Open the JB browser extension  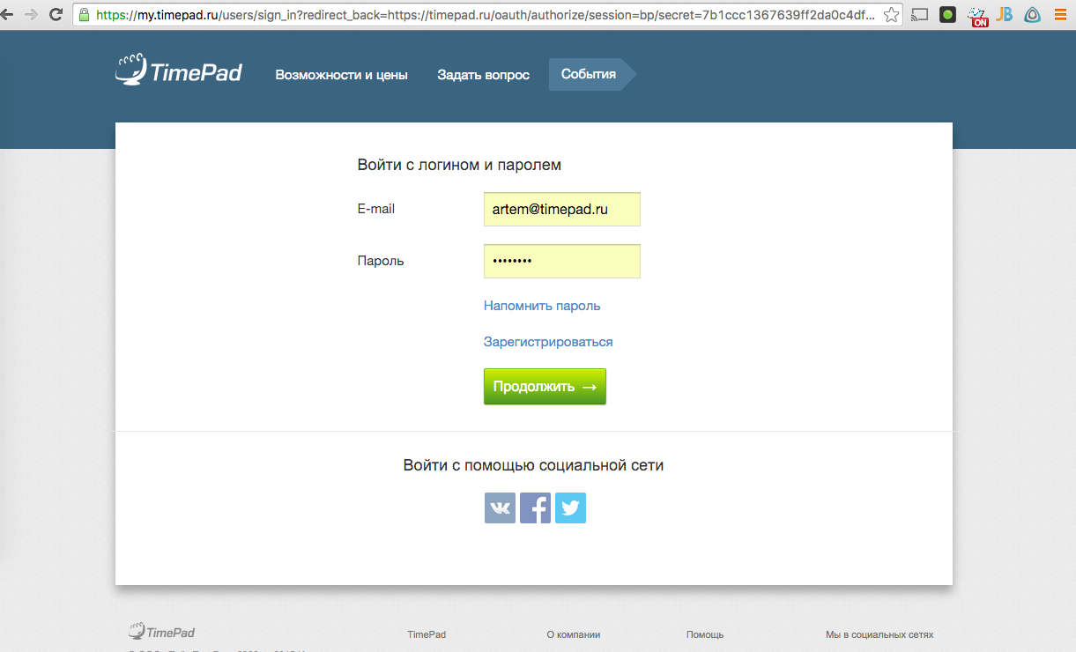tap(1004, 15)
